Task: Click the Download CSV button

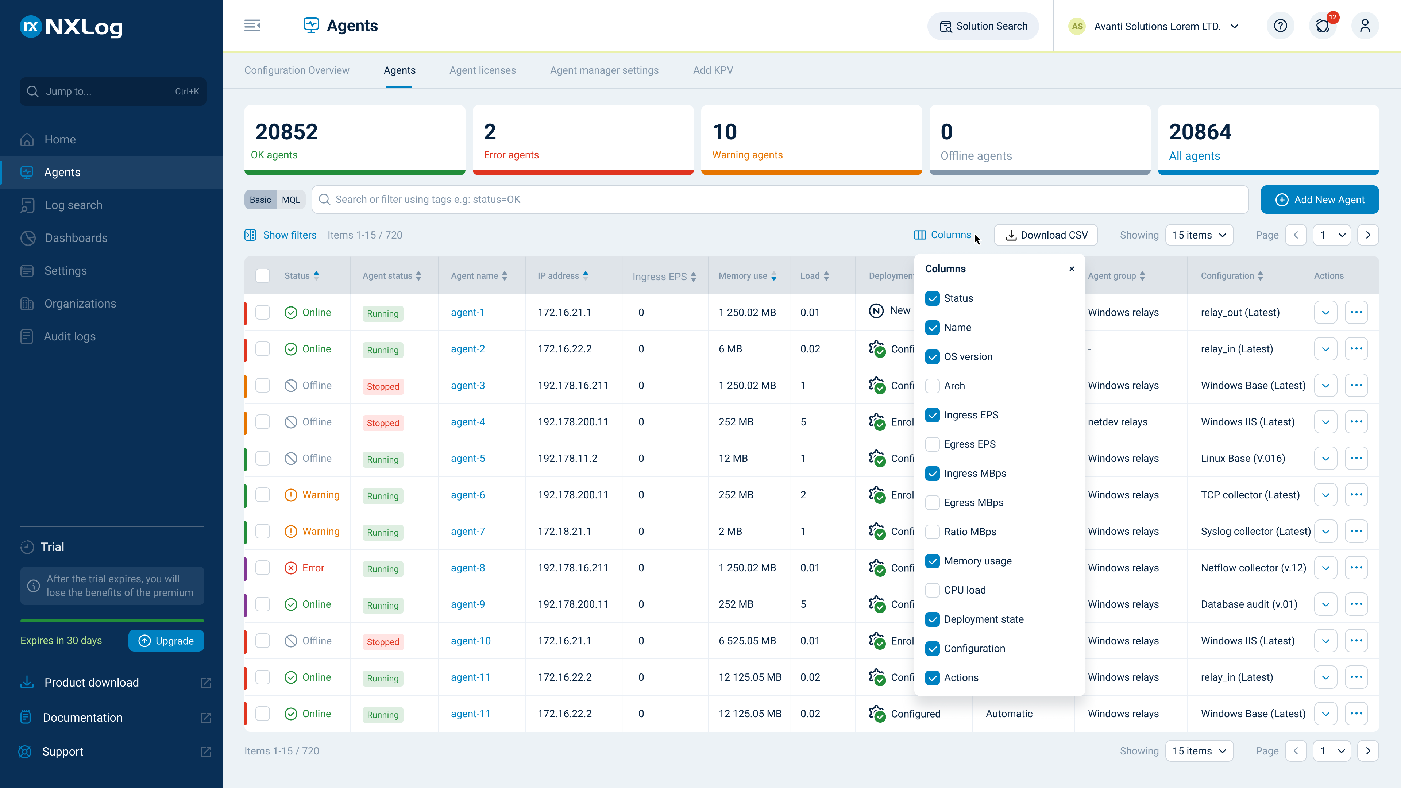Action: tap(1046, 235)
